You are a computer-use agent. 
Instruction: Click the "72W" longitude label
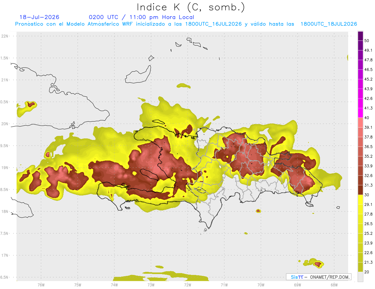point(187,285)
